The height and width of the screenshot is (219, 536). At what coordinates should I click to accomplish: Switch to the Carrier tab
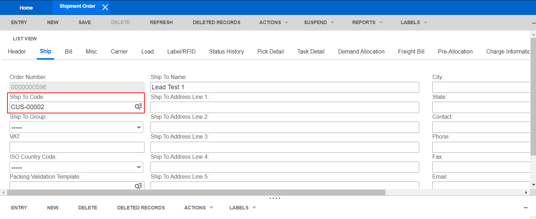[119, 51]
